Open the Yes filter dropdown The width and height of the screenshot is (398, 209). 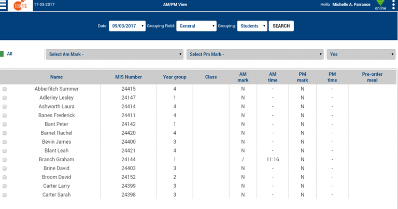point(361,54)
